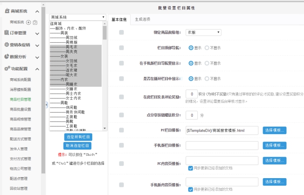Viewport: 304px width, 195px height.
Task: Select 不显示 for 在手机版栏目导航里显示
Action: tap(207, 63)
